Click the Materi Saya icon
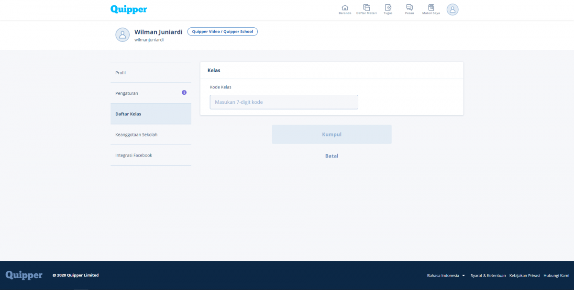Image resolution: width=574 pixels, height=290 pixels. point(430,8)
